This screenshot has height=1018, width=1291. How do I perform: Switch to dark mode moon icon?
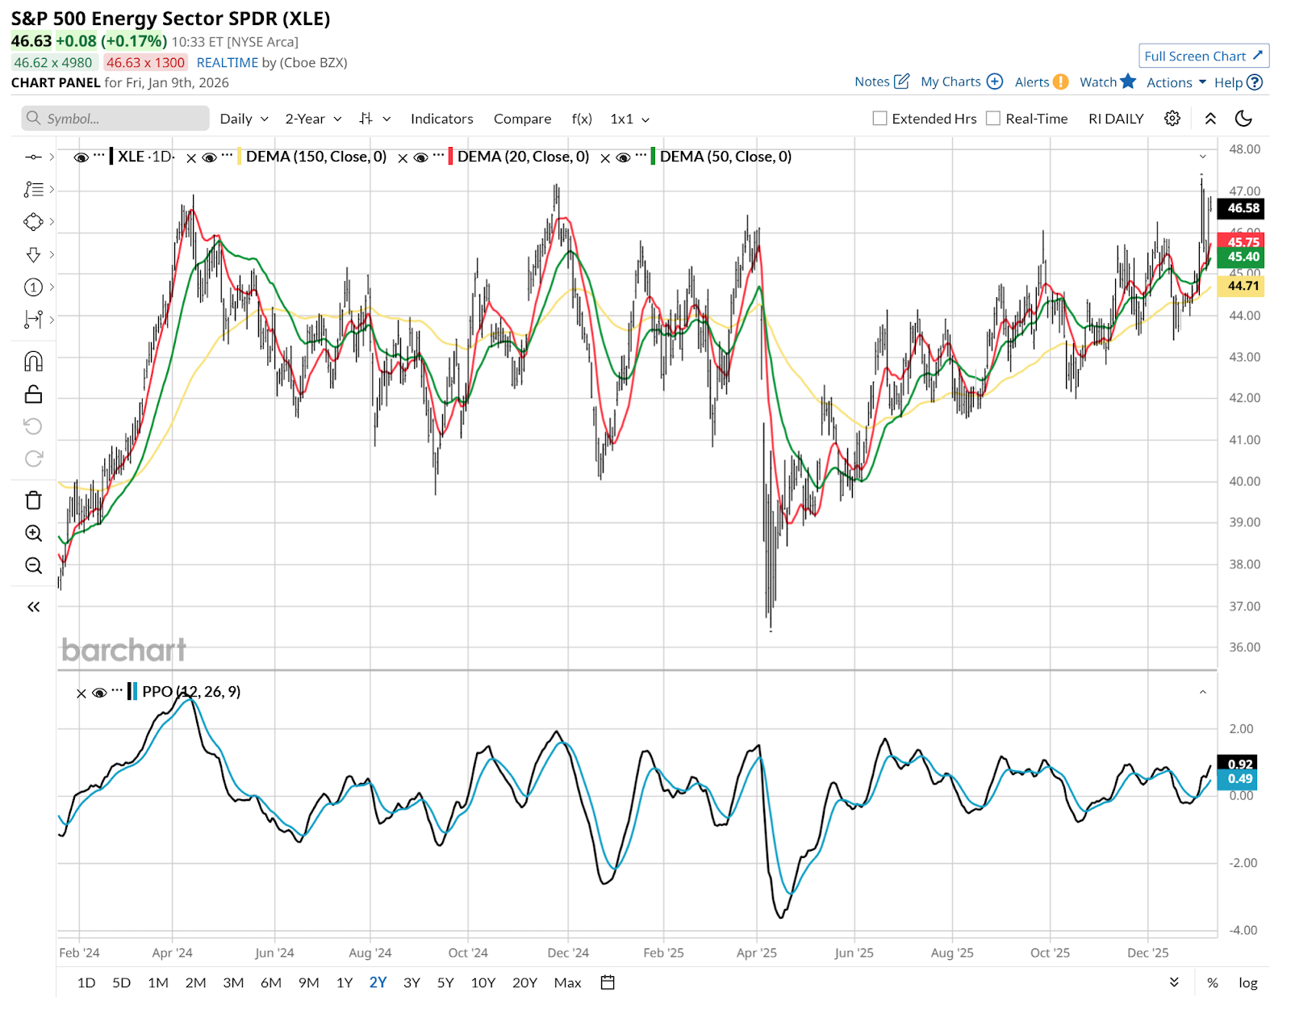(x=1243, y=119)
